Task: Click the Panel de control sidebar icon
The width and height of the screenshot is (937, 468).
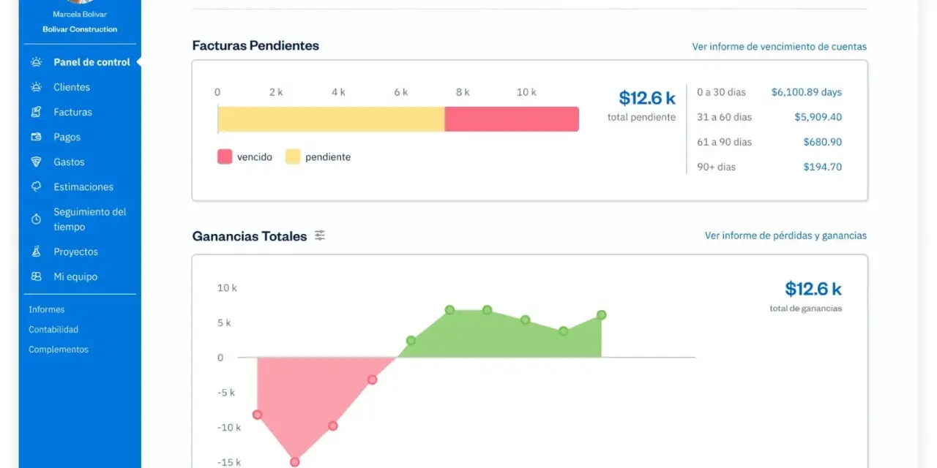Action: tap(36, 62)
